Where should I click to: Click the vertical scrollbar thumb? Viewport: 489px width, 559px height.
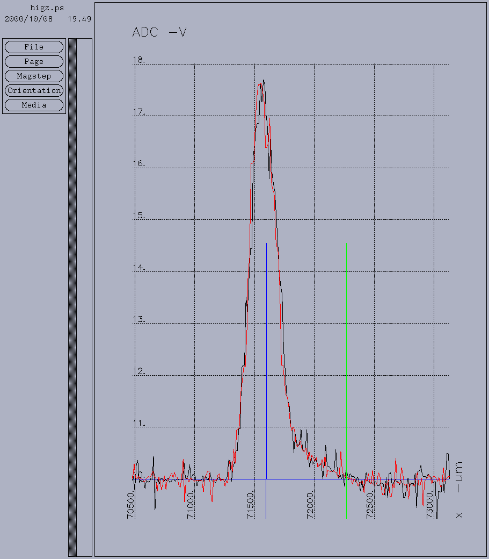point(72,297)
